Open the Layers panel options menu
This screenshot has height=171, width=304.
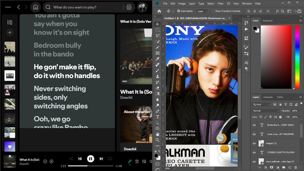300,97
